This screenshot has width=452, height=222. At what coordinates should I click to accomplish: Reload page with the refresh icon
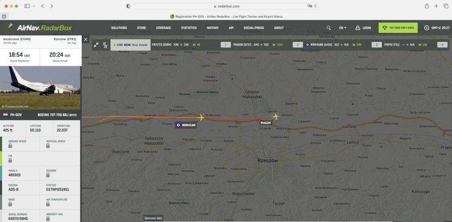tap(315, 6)
